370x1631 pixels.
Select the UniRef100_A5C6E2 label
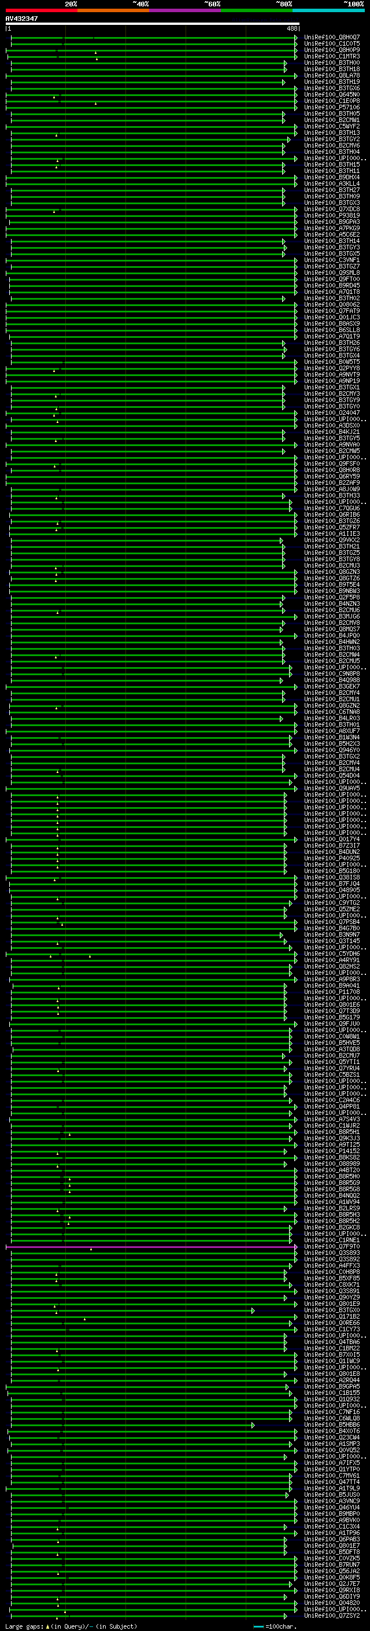pos(332,234)
